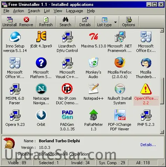Viewport: 166px width, 167px height.
Task: Open the List menu
Action: point(47,11)
